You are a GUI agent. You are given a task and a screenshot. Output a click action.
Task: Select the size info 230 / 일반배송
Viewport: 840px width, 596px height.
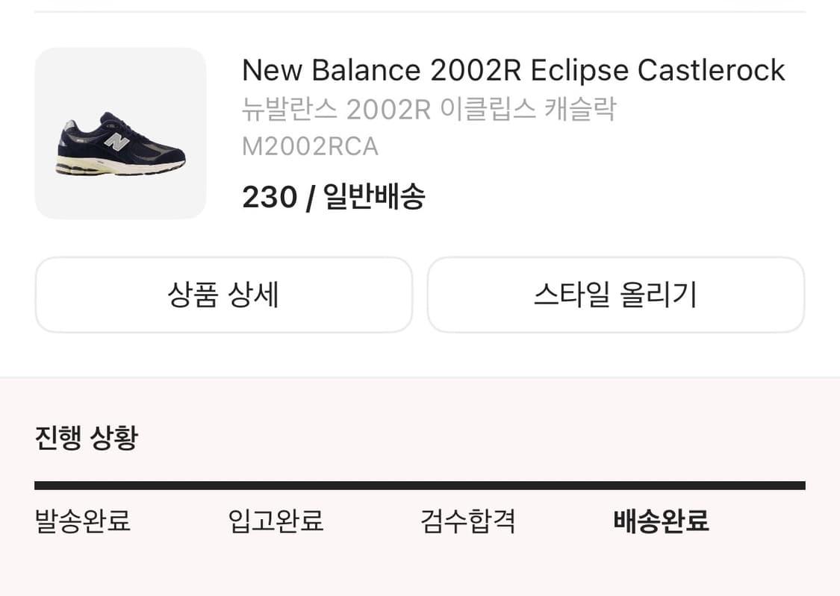click(x=333, y=196)
